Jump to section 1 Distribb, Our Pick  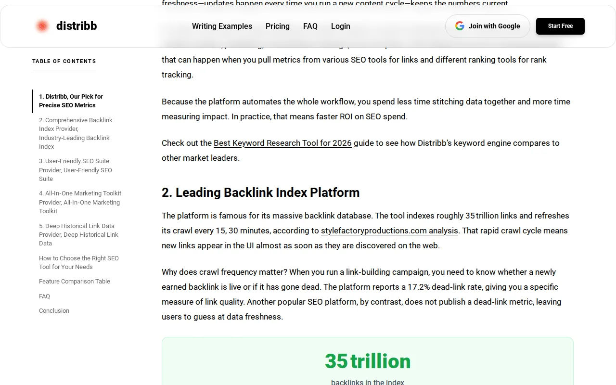(x=71, y=101)
